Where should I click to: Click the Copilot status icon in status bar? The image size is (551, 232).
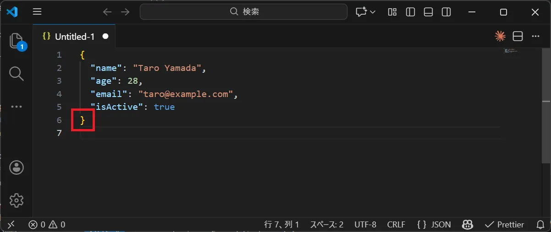click(468, 225)
